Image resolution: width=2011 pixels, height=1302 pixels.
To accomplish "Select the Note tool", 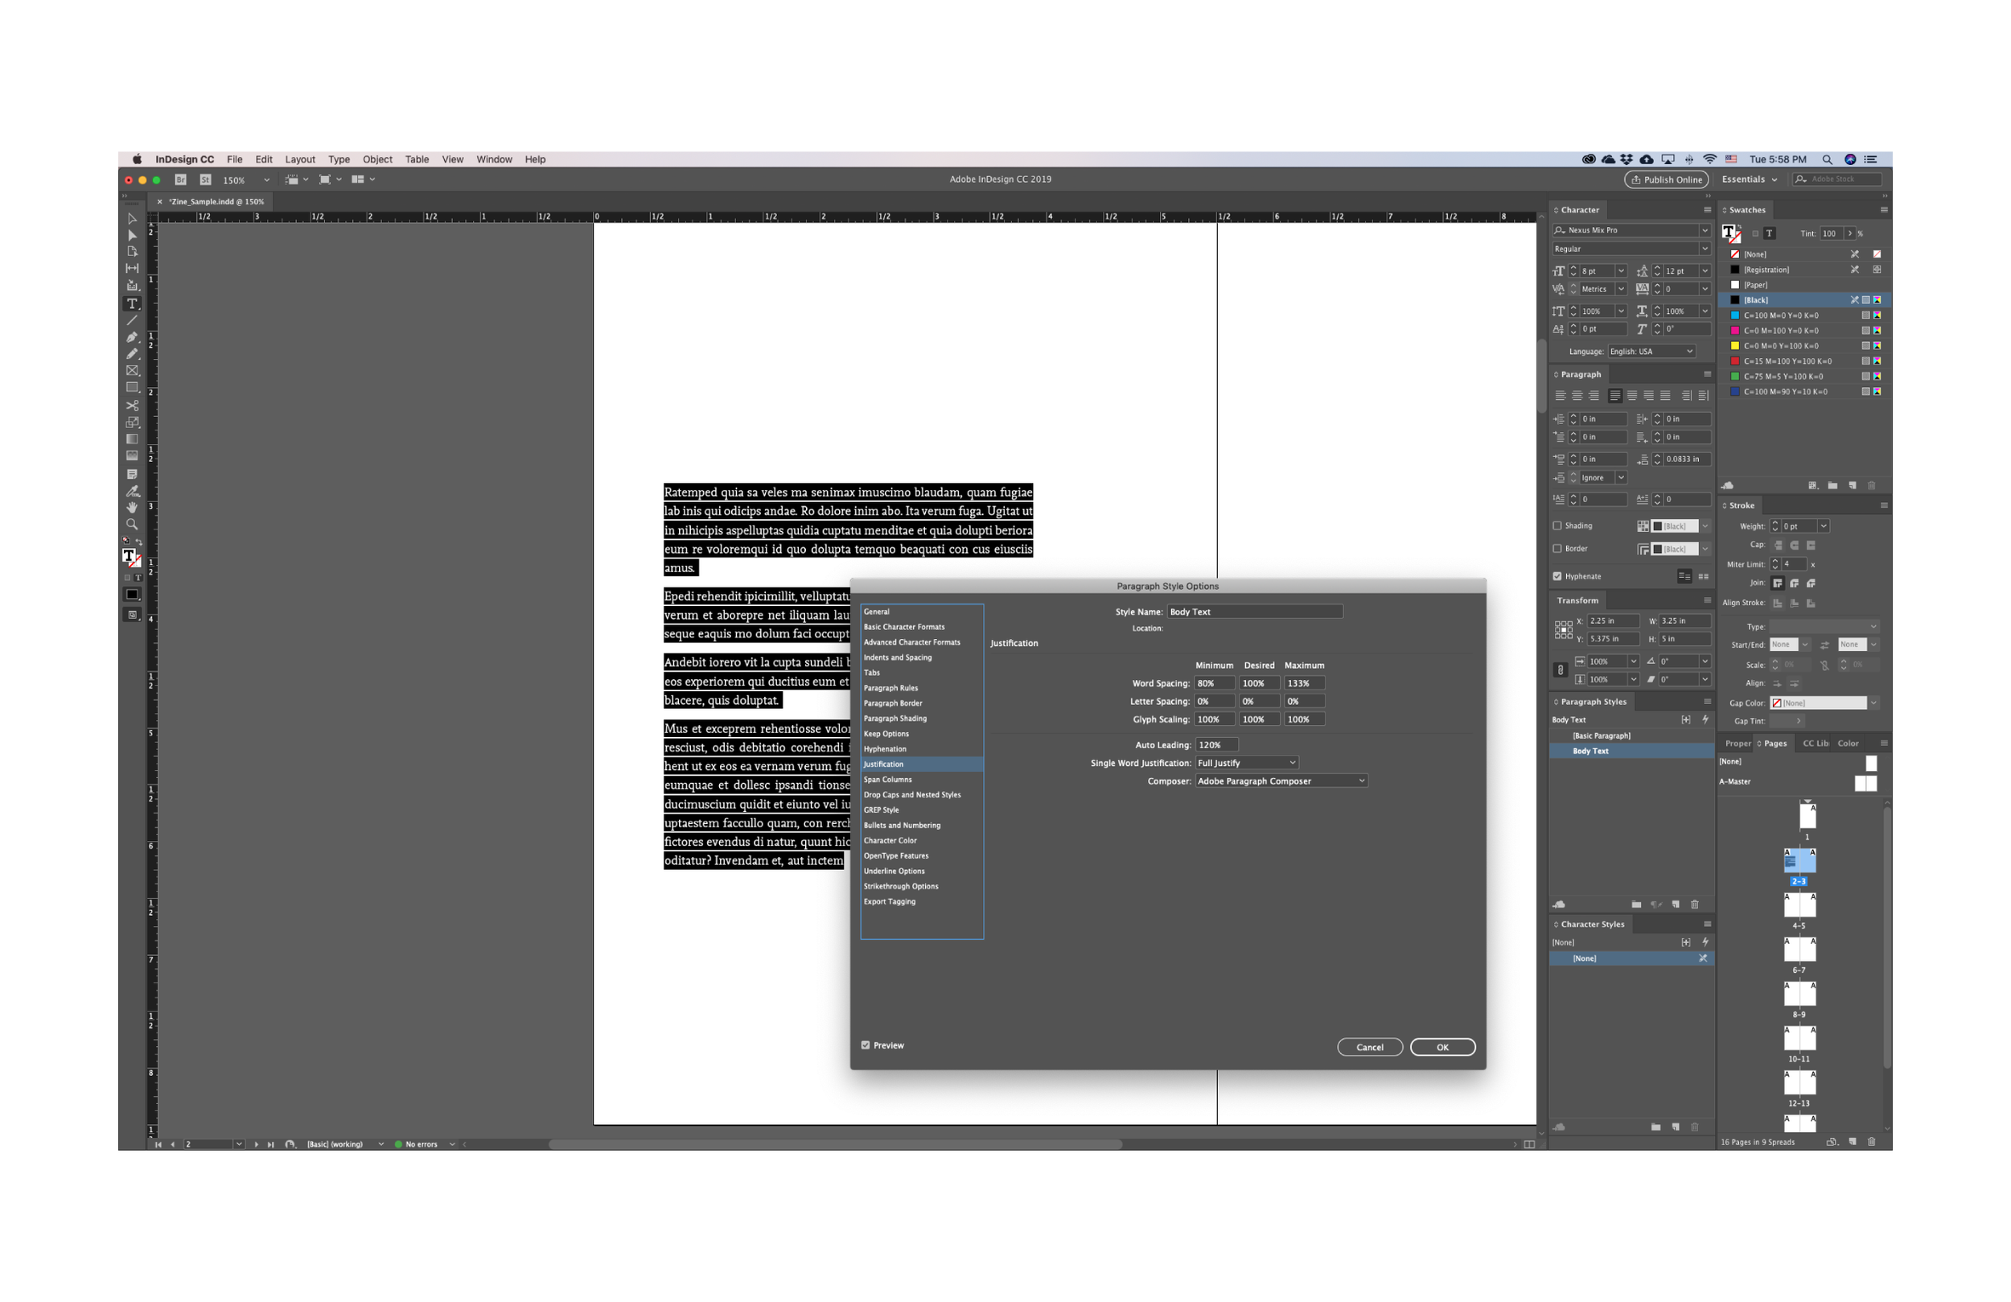I will [x=132, y=474].
